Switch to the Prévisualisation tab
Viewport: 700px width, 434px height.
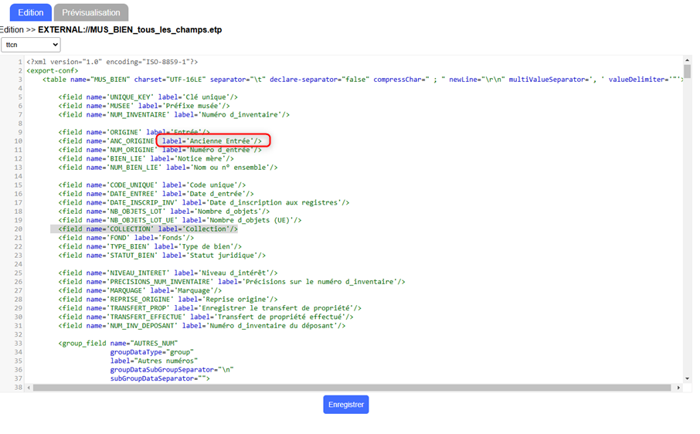[x=91, y=12]
